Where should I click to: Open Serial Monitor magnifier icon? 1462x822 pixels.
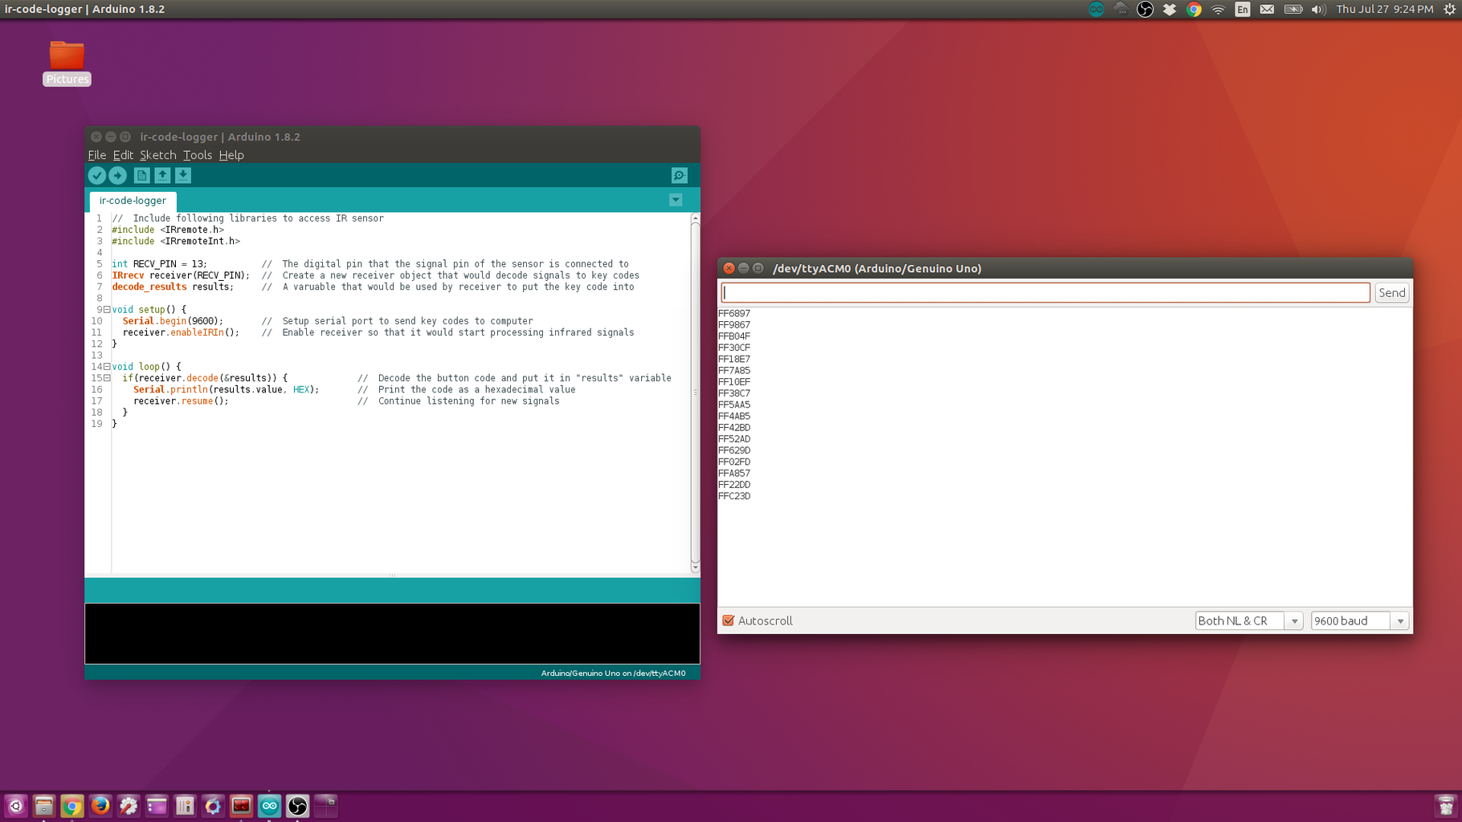[679, 175]
